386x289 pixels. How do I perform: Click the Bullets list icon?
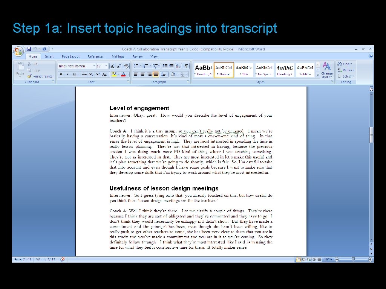coord(136,66)
